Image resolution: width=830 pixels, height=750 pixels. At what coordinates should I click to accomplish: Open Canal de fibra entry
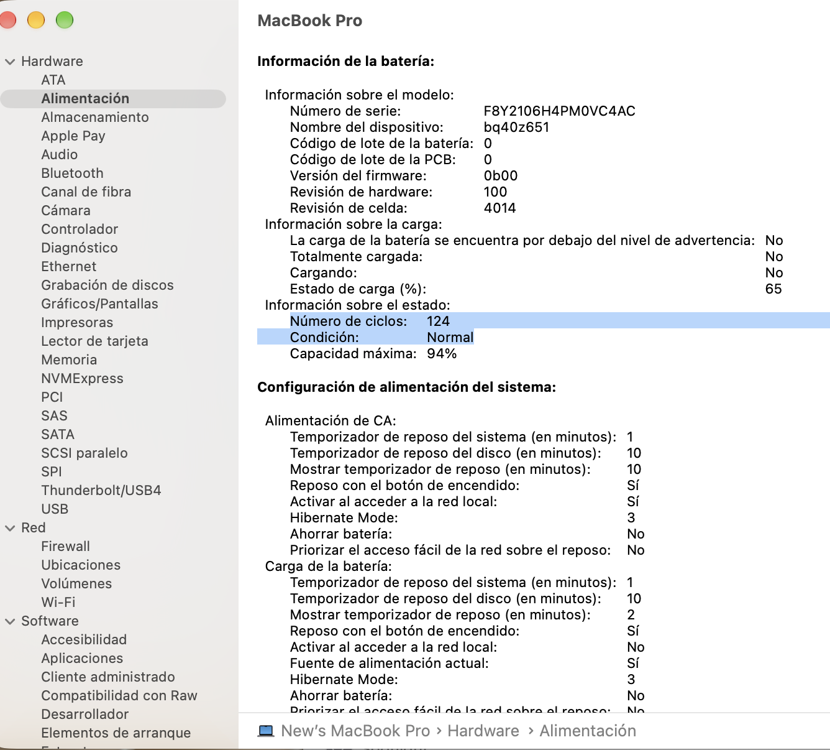(86, 192)
